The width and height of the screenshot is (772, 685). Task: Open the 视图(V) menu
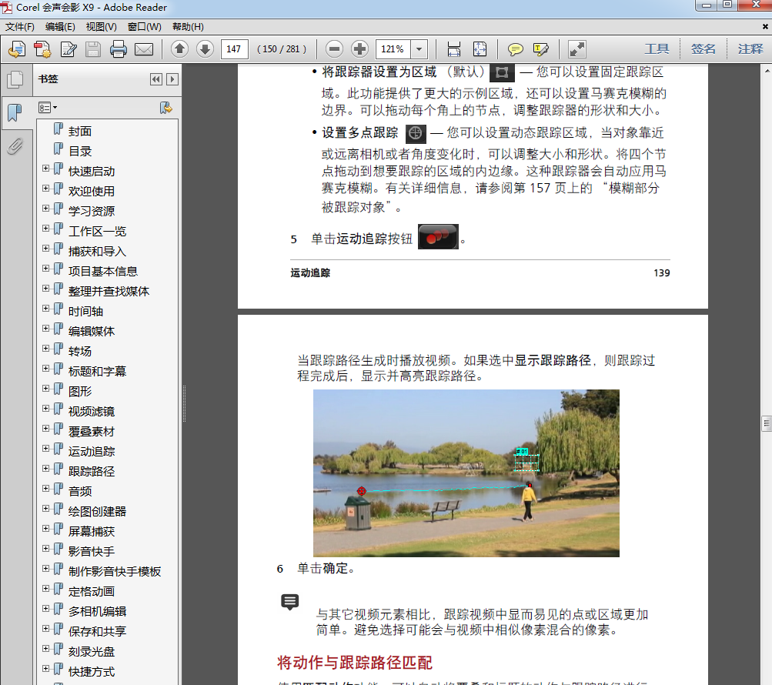click(x=102, y=27)
